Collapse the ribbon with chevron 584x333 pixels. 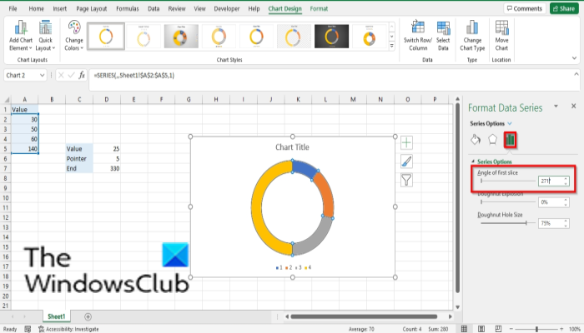(574, 58)
